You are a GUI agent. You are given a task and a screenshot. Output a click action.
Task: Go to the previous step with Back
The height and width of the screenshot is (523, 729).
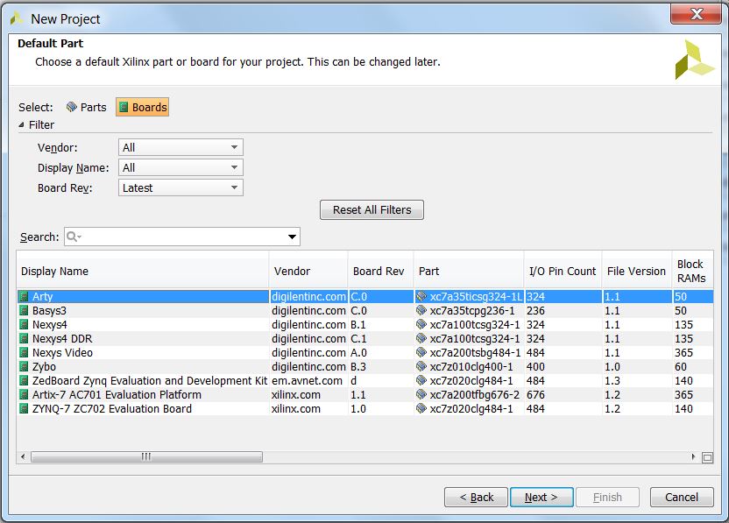coord(477,498)
